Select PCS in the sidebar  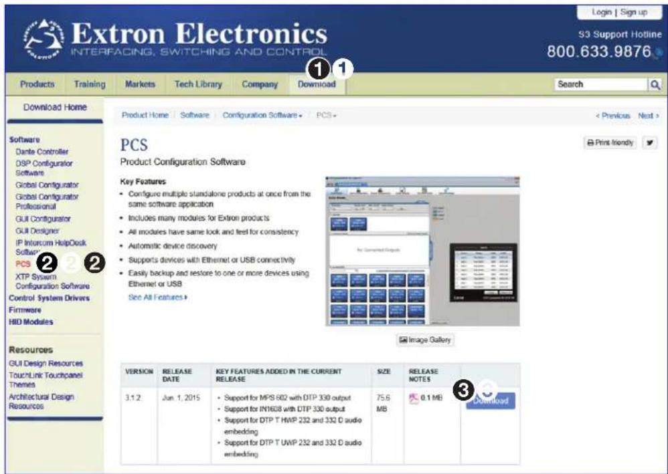click(x=23, y=264)
